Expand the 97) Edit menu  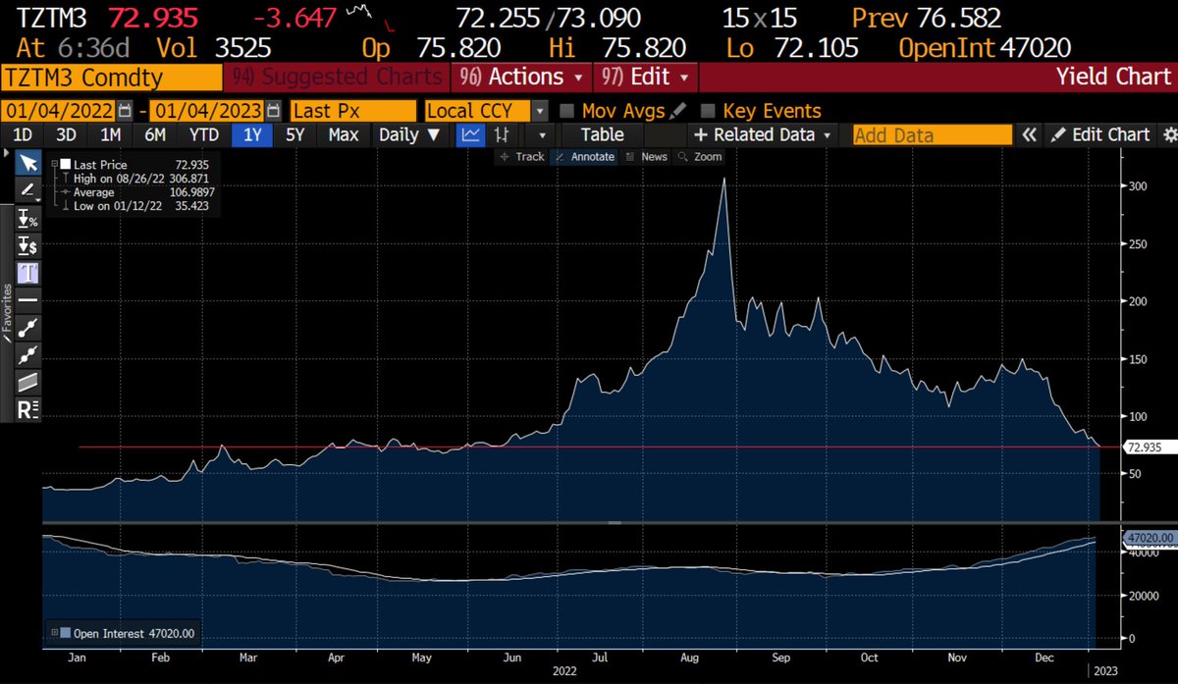[x=646, y=77]
